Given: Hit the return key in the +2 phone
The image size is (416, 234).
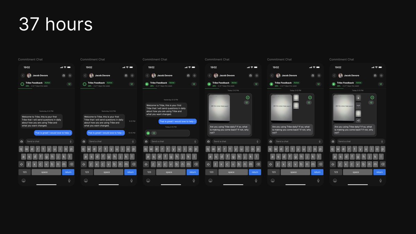Looking at the screenshot, I should pos(380,172).
